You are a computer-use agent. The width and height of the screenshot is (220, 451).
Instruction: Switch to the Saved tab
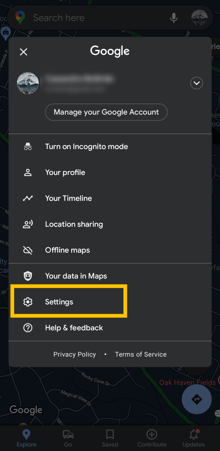click(110, 438)
